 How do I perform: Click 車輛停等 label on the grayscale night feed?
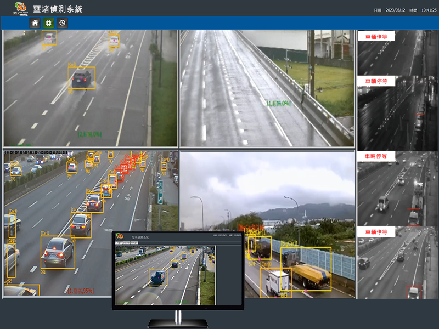376,81
